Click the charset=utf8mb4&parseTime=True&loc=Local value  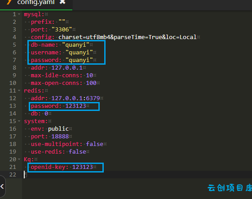tap(128, 37)
